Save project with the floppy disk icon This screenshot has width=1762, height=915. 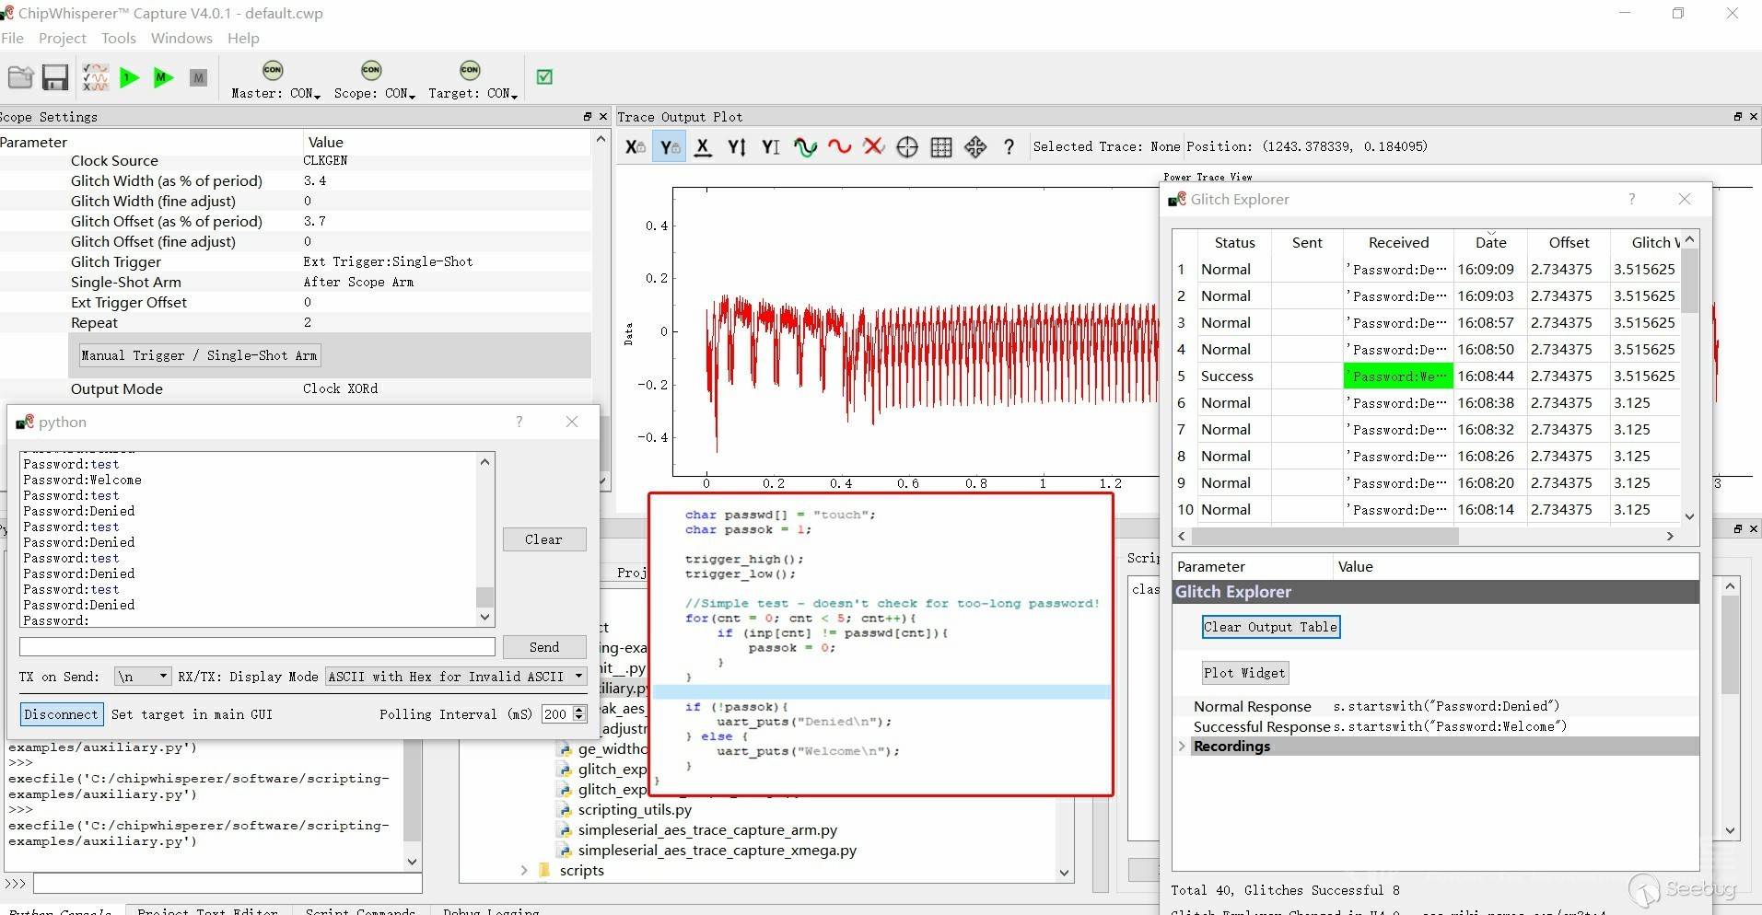[x=55, y=77]
